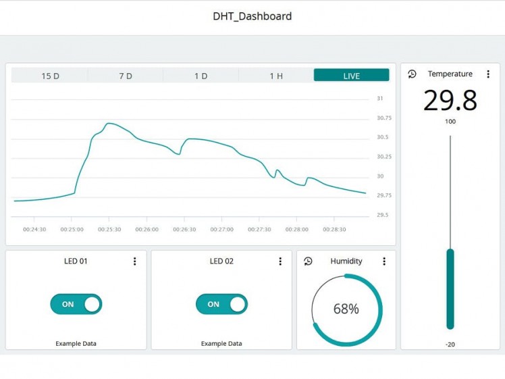505x379 pixels.
Task: Expand the LED 02 three-dot options menu
Action: 280,261
